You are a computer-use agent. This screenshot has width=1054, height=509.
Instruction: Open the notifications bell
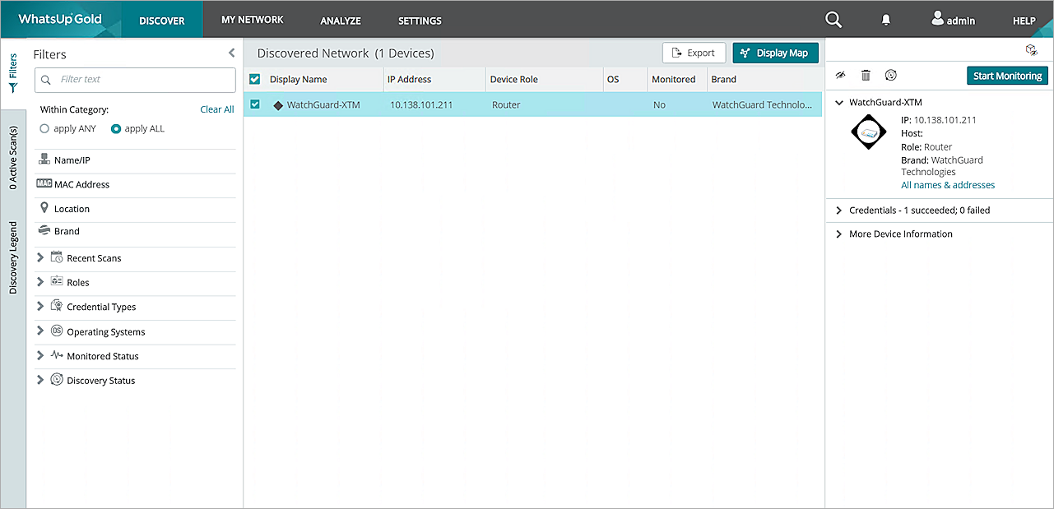(x=886, y=20)
